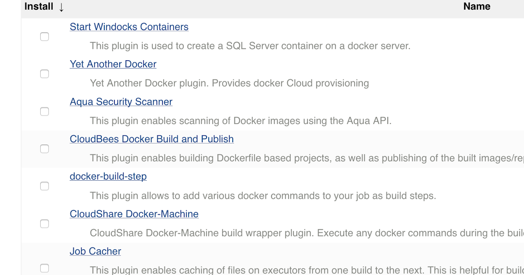Click the Yet Another Docker description text
This screenshot has height=275, width=524.
tap(229, 83)
